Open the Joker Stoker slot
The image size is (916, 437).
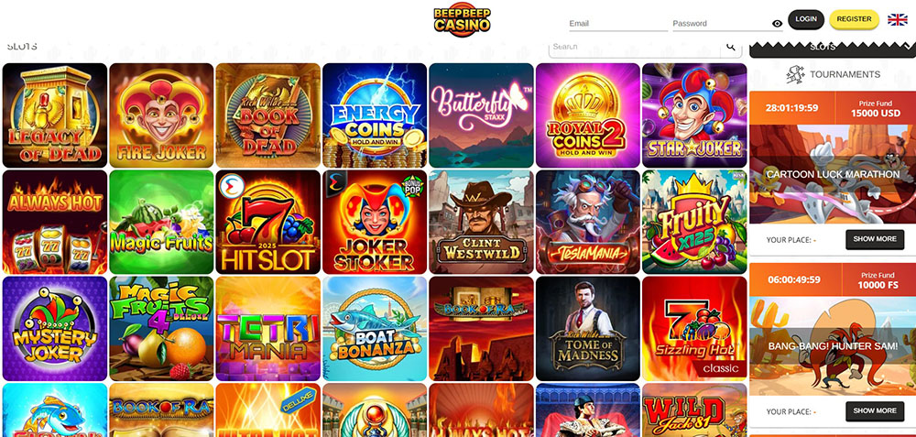tap(375, 222)
